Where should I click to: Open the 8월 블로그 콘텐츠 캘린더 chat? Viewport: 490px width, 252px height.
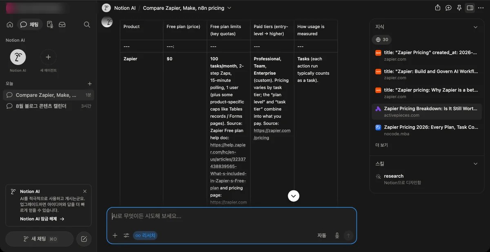[48, 106]
